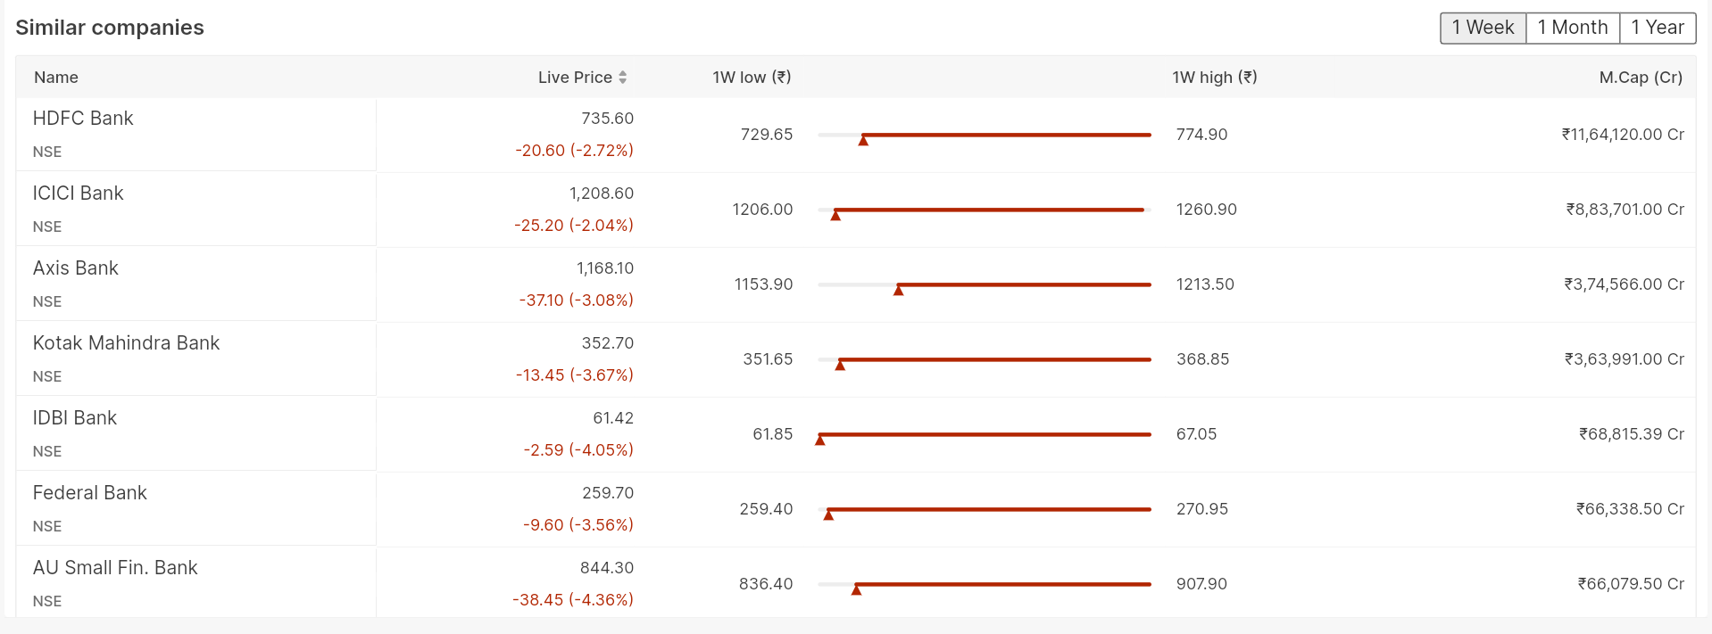Open the ICICI Bank company link
This screenshot has width=1712, height=634.
coord(79,193)
